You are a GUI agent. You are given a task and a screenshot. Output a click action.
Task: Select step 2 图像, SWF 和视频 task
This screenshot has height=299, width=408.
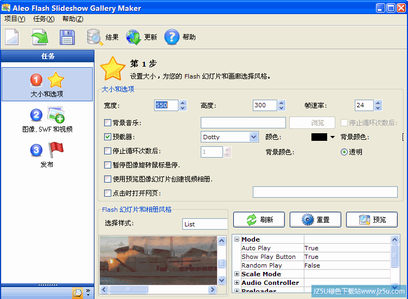[47, 120]
